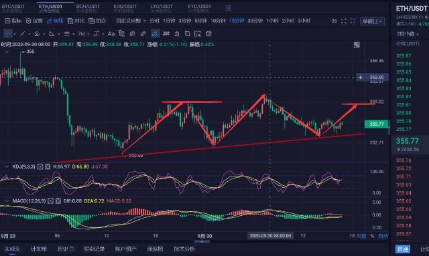Toggle the highlighted freehand brush tool
The image size is (429, 256).
pyautogui.click(x=155, y=34)
